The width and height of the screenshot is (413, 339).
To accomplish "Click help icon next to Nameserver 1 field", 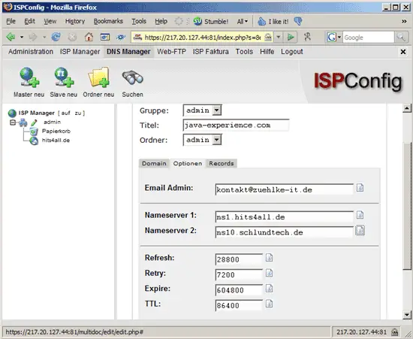I will pos(360,215).
